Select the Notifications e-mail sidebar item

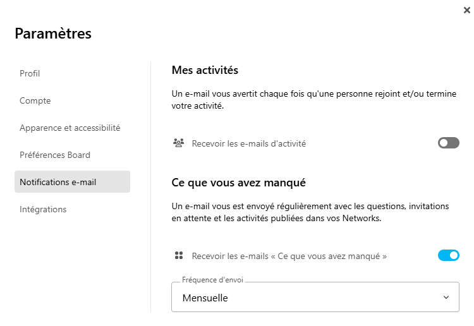[x=58, y=182]
